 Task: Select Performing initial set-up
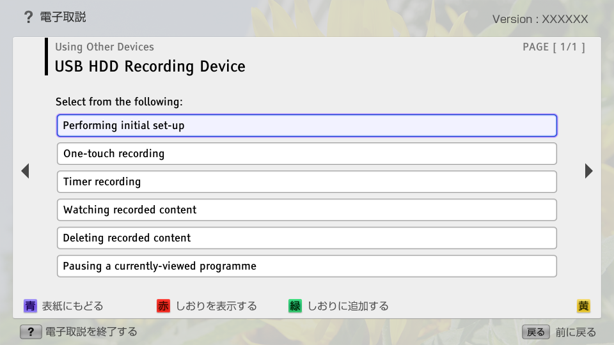click(x=307, y=125)
